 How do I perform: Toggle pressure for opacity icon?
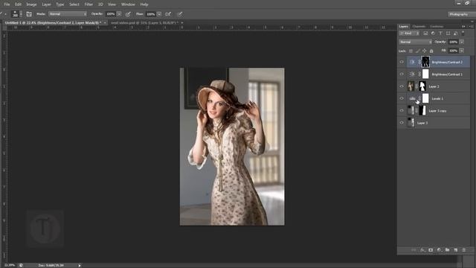(128, 14)
